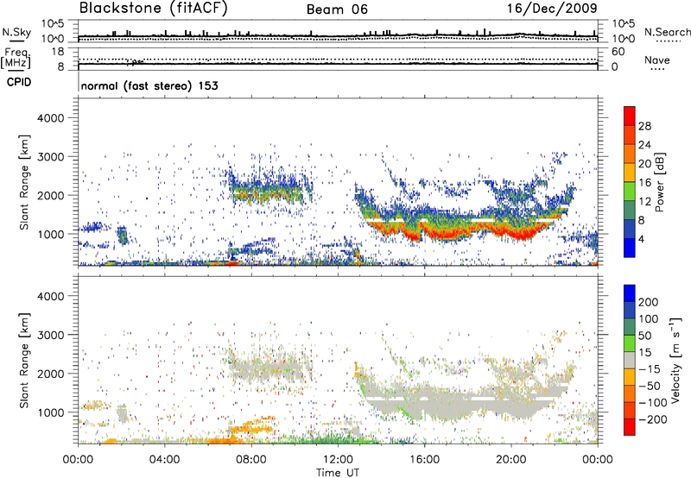Click the Power [dB] colorbar label
The height and width of the screenshot is (478, 691).
click(660, 182)
